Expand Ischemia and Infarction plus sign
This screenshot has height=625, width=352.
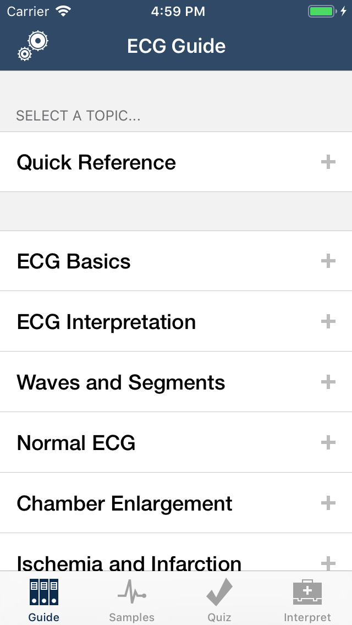[x=328, y=562]
